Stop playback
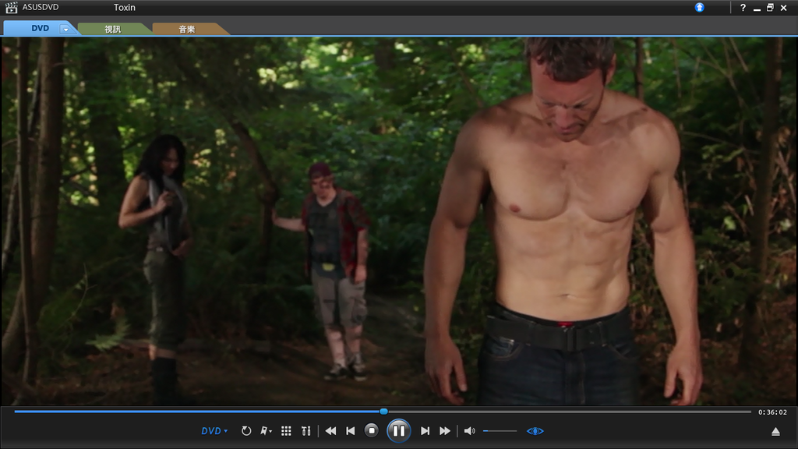Viewport: 798px width, 449px height. (x=372, y=431)
